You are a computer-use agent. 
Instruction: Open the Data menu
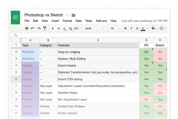tap(79, 21)
